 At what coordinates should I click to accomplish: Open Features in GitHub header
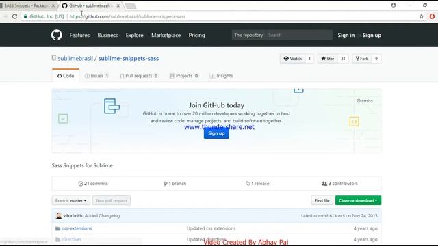click(x=79, y=35)
